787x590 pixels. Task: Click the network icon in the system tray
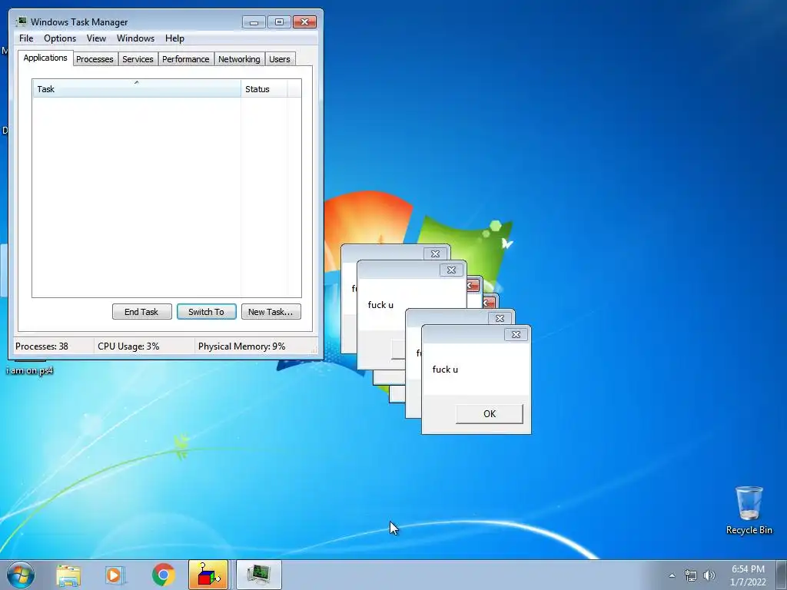click(691, 575)
